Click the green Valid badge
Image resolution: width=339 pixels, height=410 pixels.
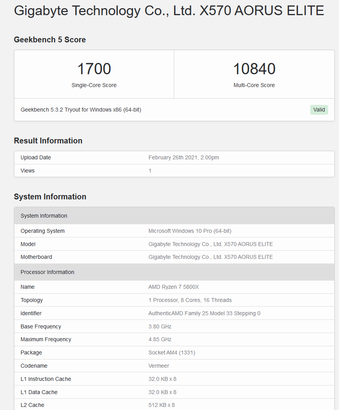(319, 110)
